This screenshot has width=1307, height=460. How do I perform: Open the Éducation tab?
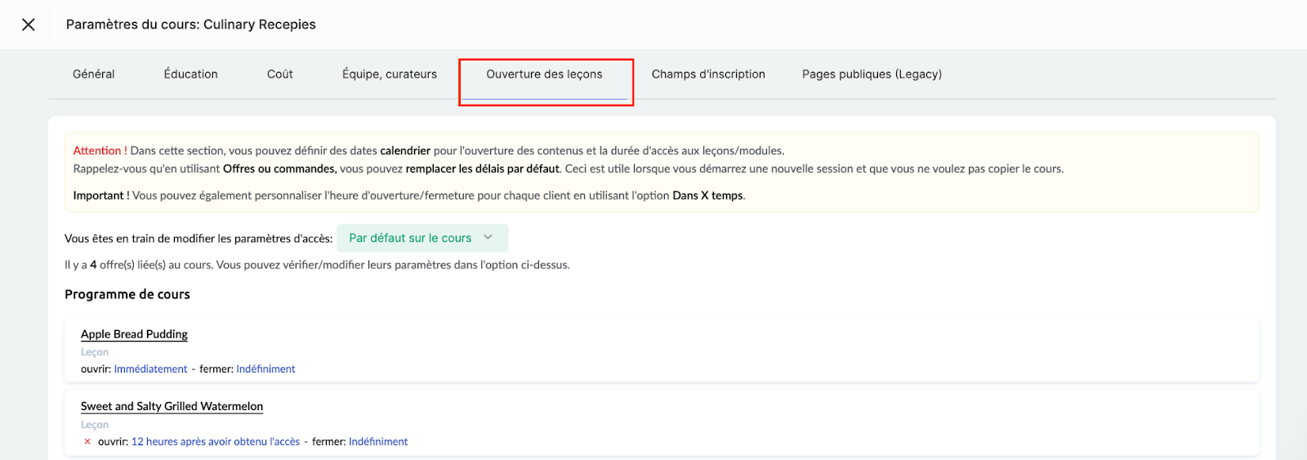pos(190,74)
